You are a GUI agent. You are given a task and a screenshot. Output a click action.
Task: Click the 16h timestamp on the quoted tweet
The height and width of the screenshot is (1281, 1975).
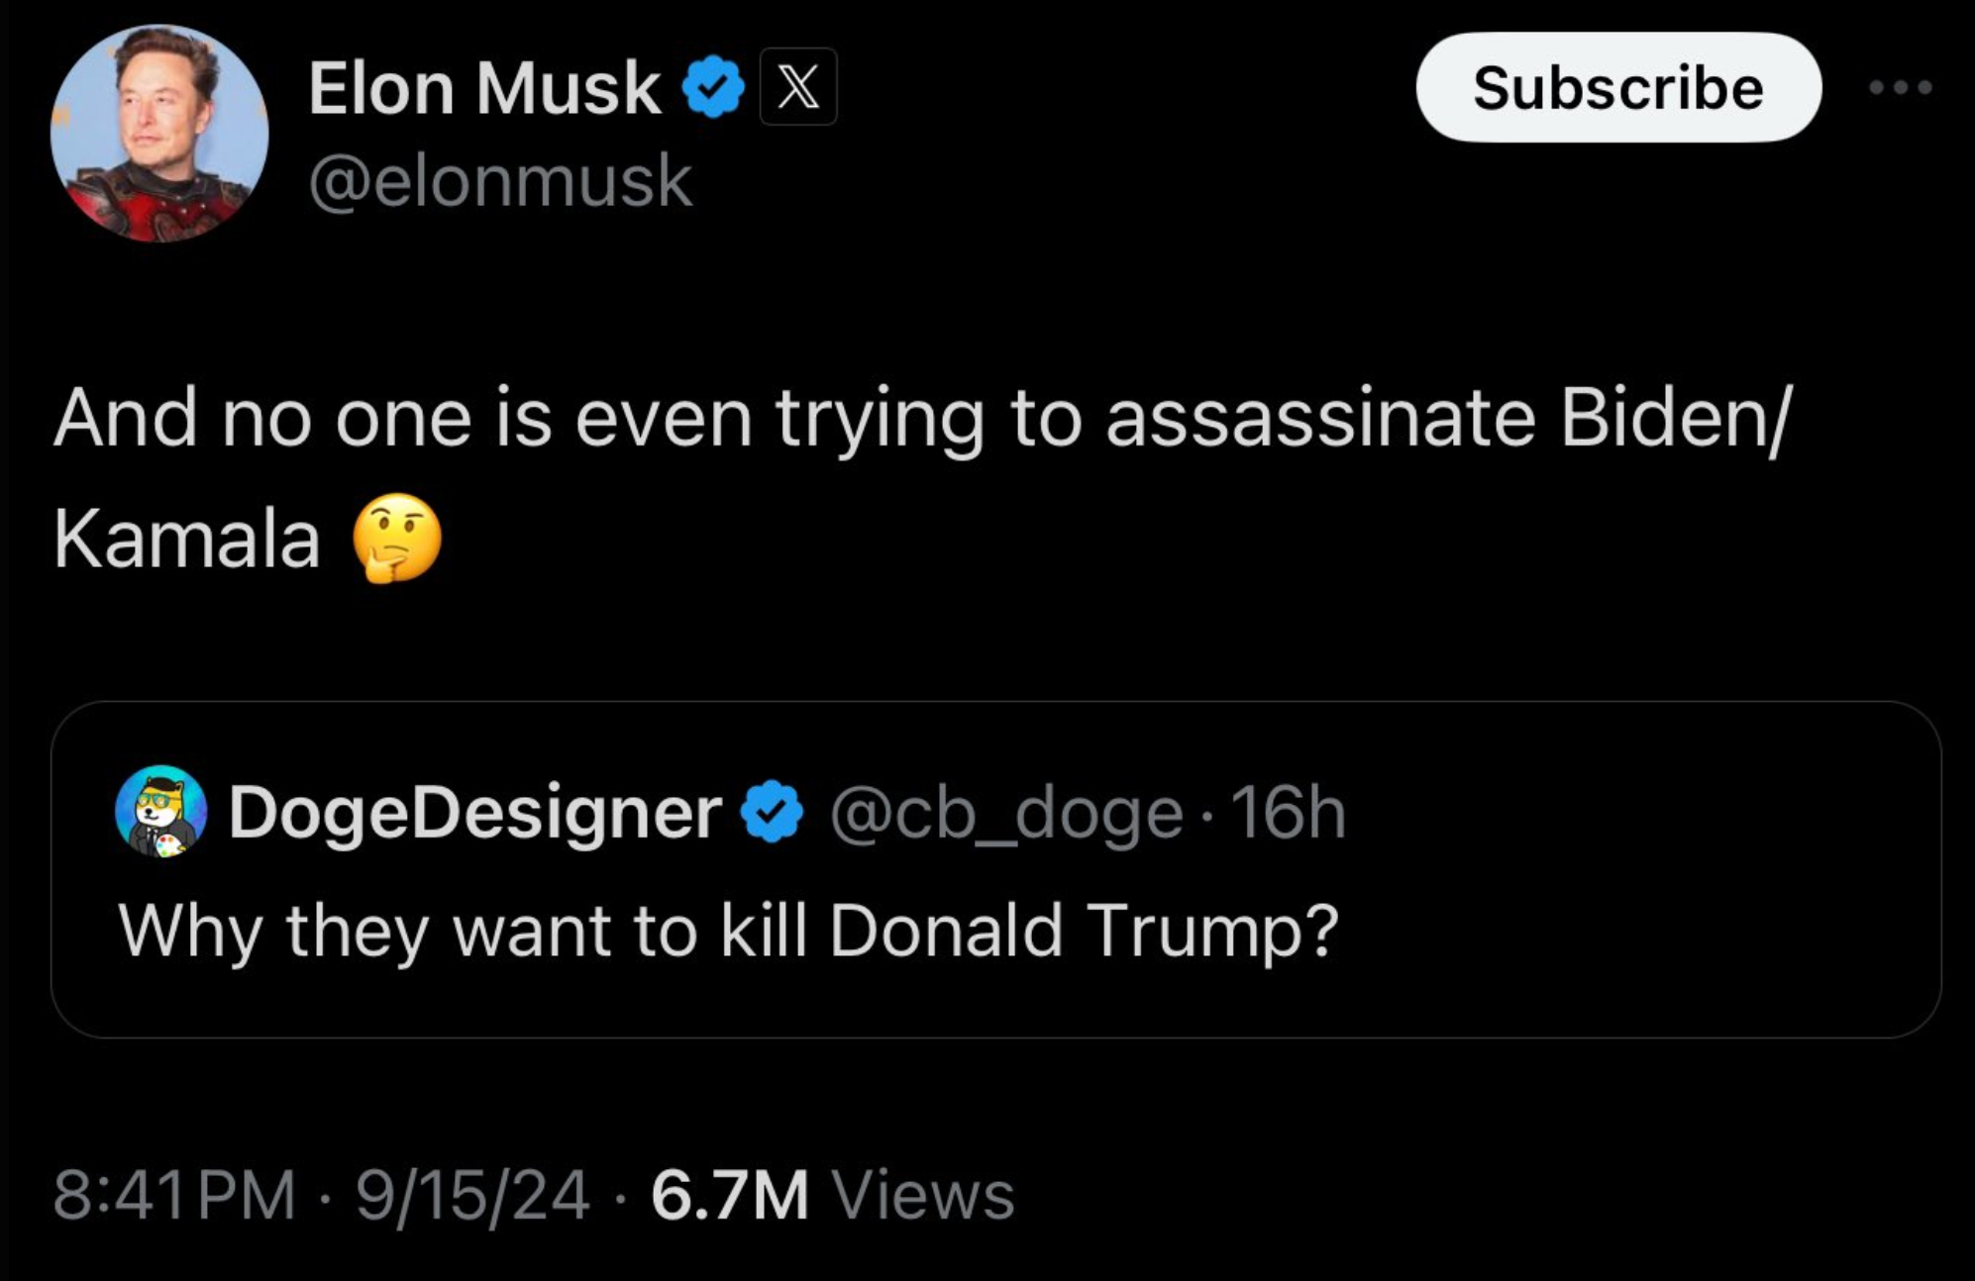click(x=1288, y=813)
